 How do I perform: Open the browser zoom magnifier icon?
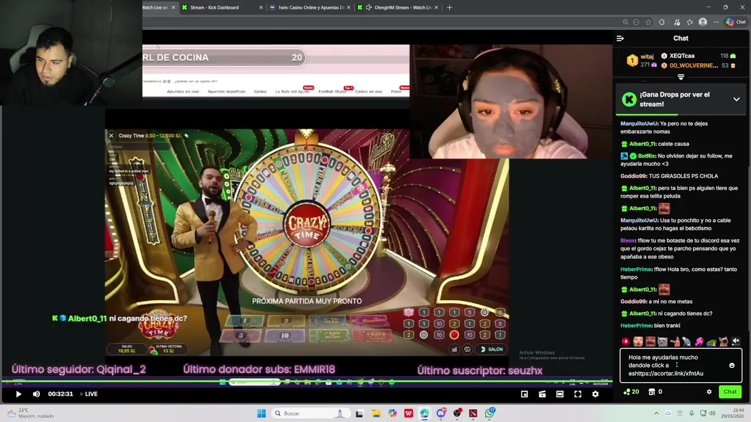pyautogui.click(x=625, y=22)
